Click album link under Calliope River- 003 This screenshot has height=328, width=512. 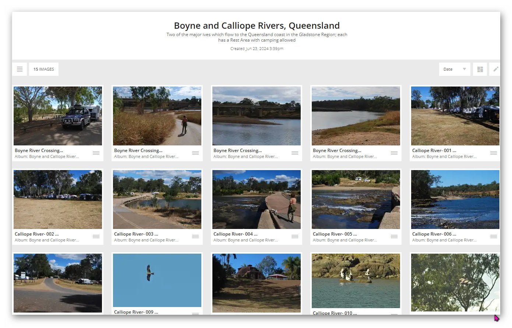pyautogui.click(x=146, y=240)
